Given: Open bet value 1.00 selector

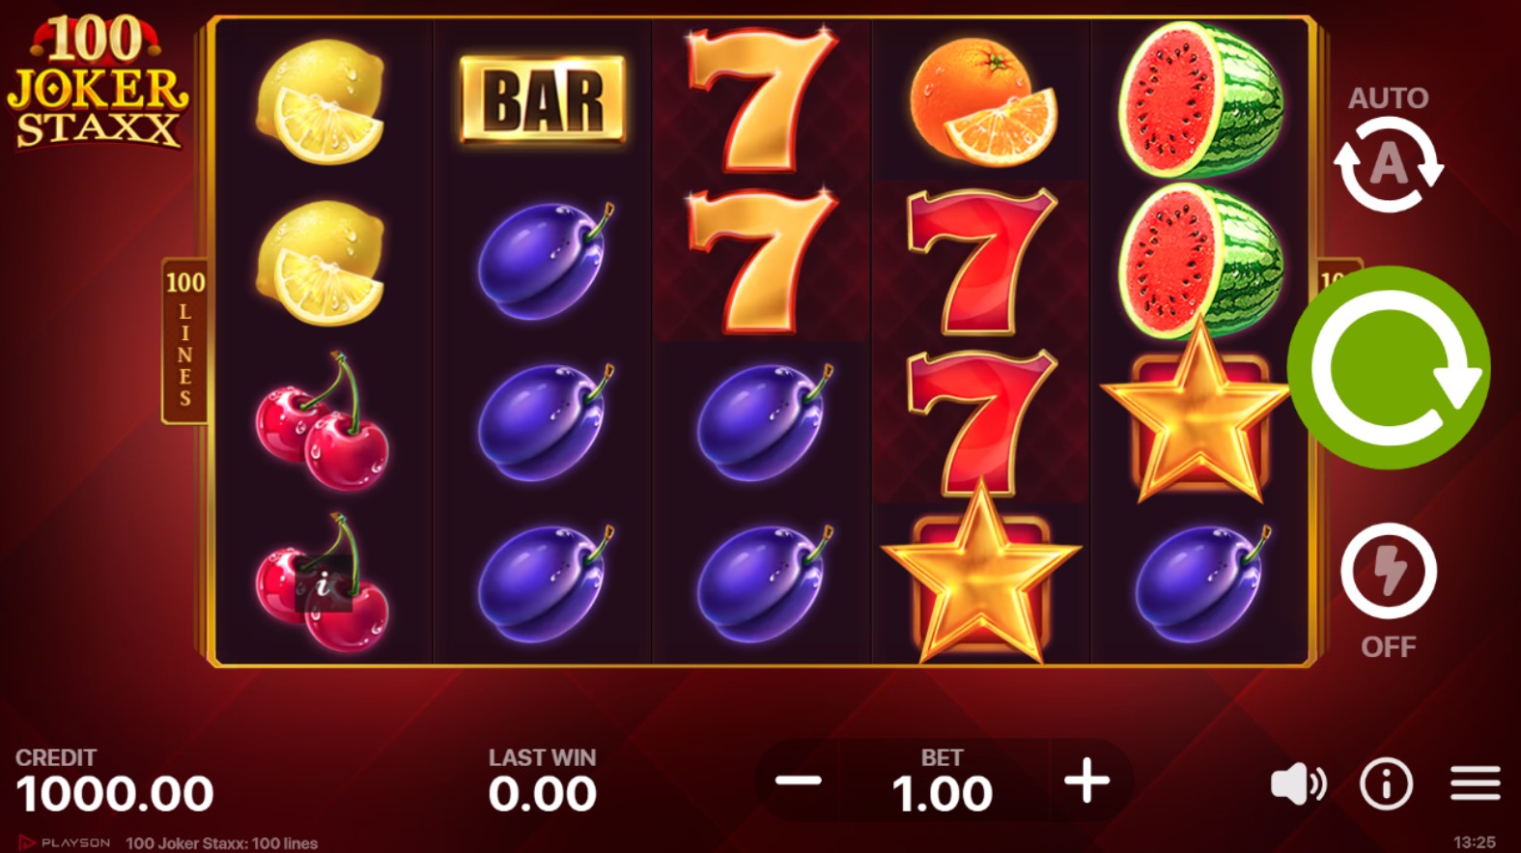Looking at the screenshot, I should pos(943,781).
